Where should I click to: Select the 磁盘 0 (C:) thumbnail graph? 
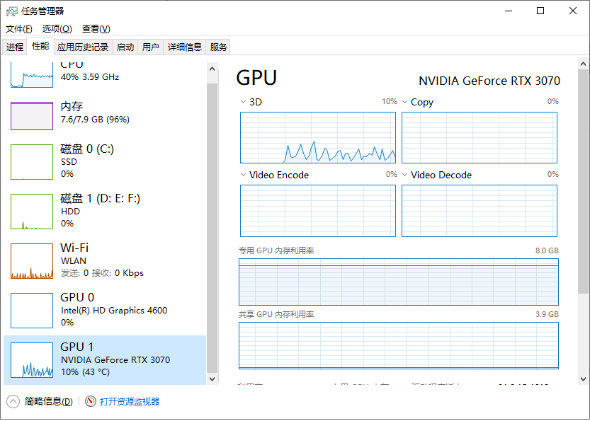coord(32,162)
